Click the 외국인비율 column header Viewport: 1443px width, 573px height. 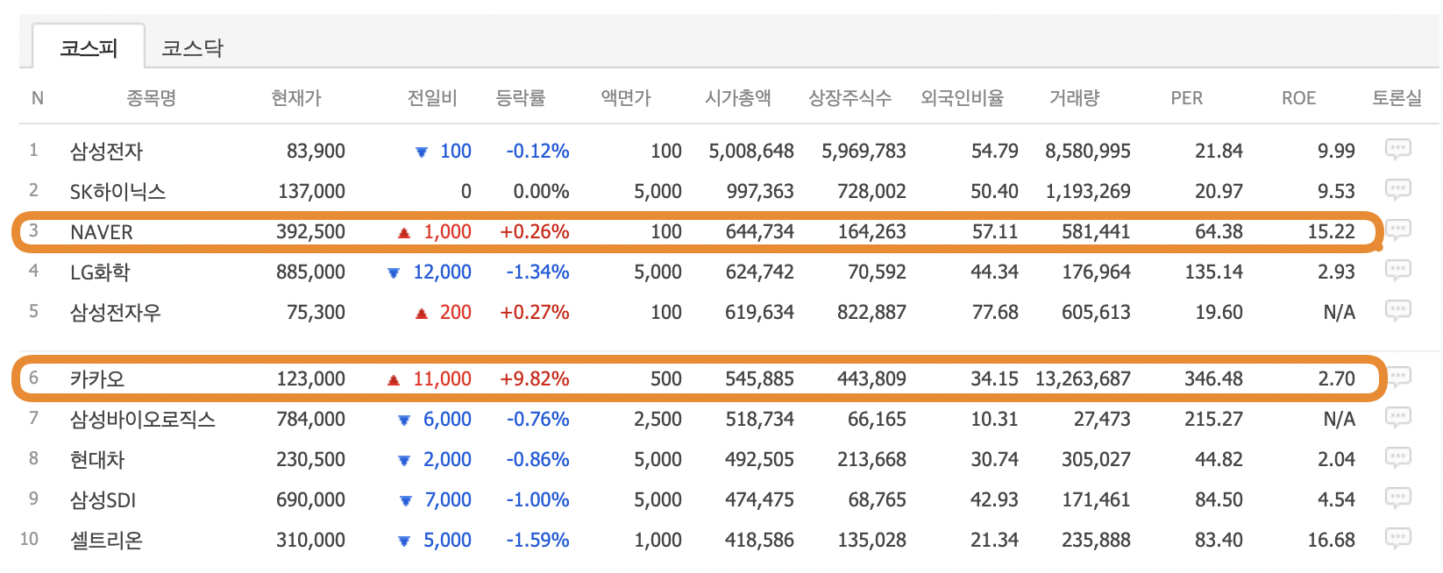point(962,98)
